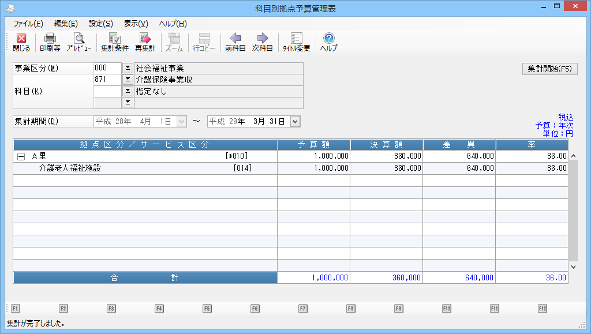This screenshot has height=334, width=591.
Task: Open the プレビュー preview icon
Action: 78,42
